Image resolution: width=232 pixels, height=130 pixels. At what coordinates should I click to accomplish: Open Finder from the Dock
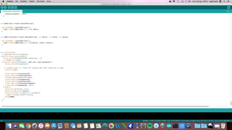9,126
